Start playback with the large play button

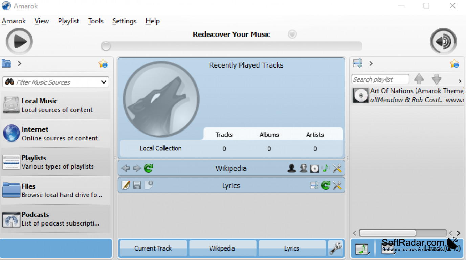tap(19, 42)
